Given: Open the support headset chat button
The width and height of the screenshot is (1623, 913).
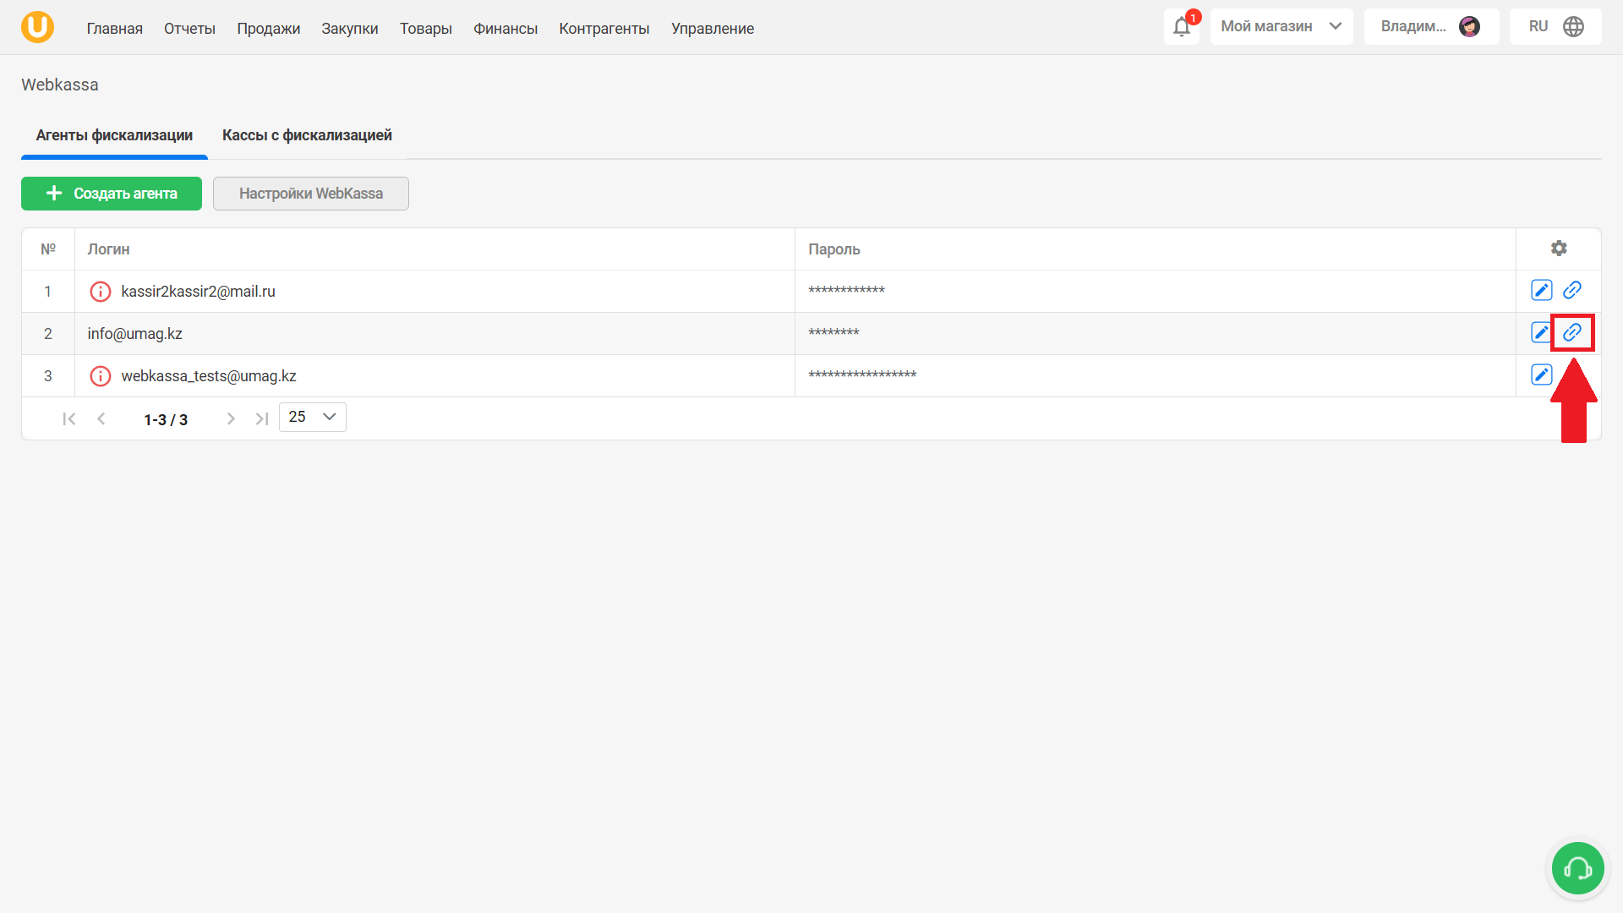Looking at the screenshot, I should 1577,868.
